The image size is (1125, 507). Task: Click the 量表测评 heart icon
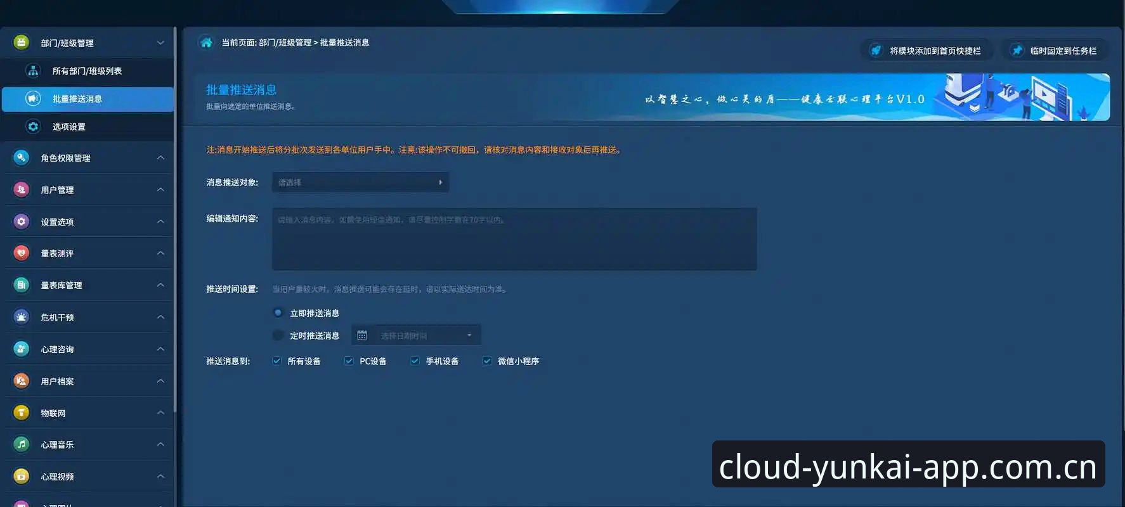21,253
